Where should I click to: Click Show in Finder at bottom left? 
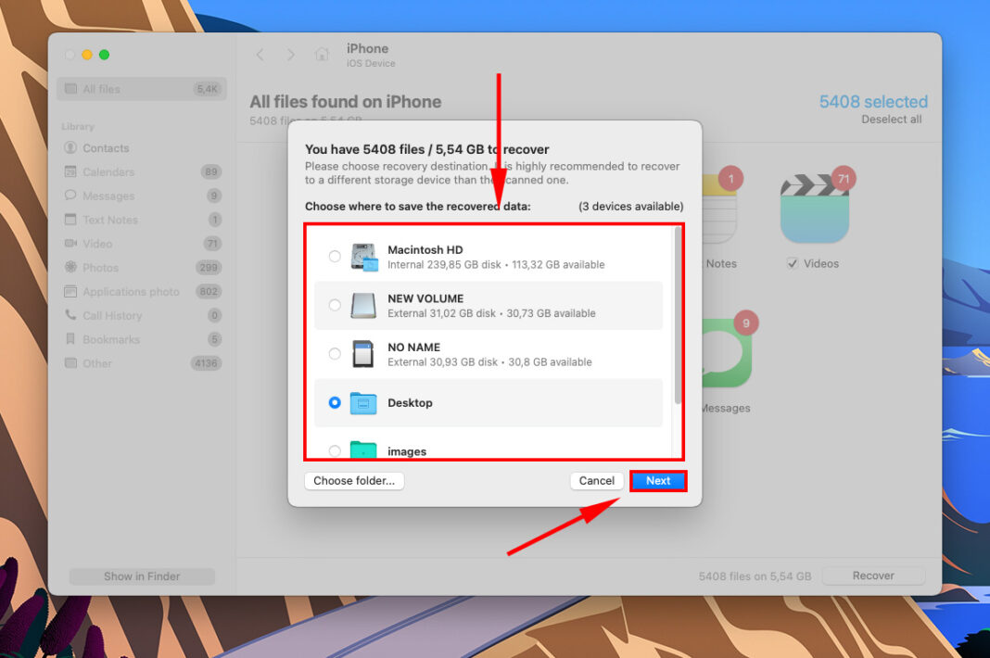(x=141, y=576)
